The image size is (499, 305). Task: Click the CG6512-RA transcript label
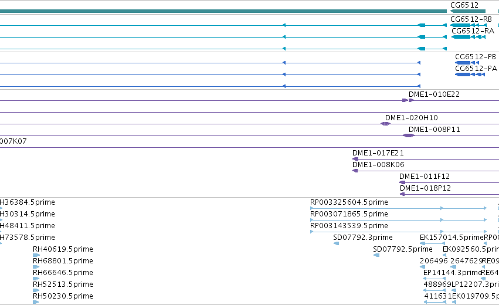coord(473,31)
